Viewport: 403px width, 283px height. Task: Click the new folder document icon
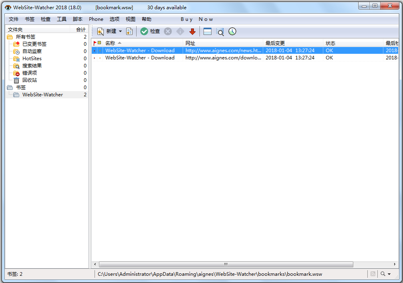[129, 31]
